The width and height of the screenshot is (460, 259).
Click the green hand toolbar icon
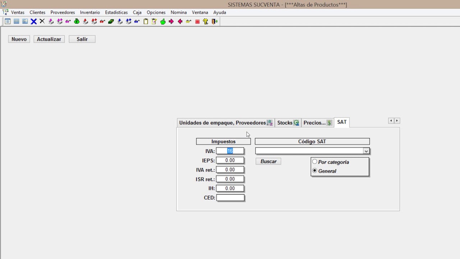[163, 22]
